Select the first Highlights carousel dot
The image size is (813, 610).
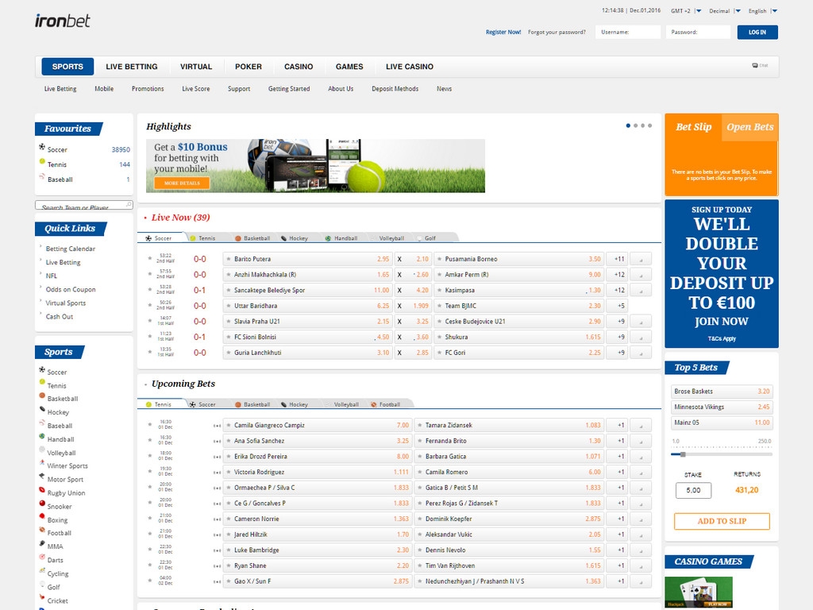click(628, 125)
